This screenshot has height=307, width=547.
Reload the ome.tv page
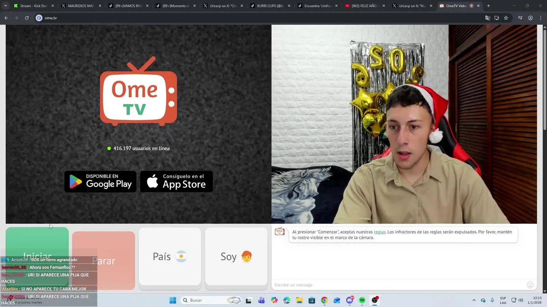click(26, 18)
